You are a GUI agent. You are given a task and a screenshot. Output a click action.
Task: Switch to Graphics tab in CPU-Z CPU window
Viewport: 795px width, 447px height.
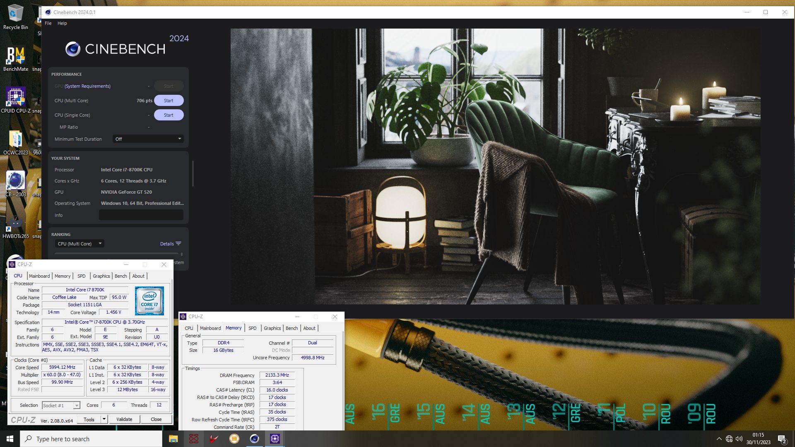tap(101, 276)
